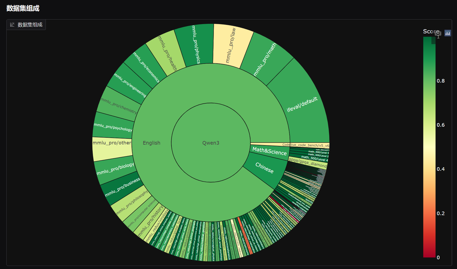The height and width of the screenshot is (269, 457).
Task: Select the live_code_bench/v5_v6 segment
Action: (310, 145)
